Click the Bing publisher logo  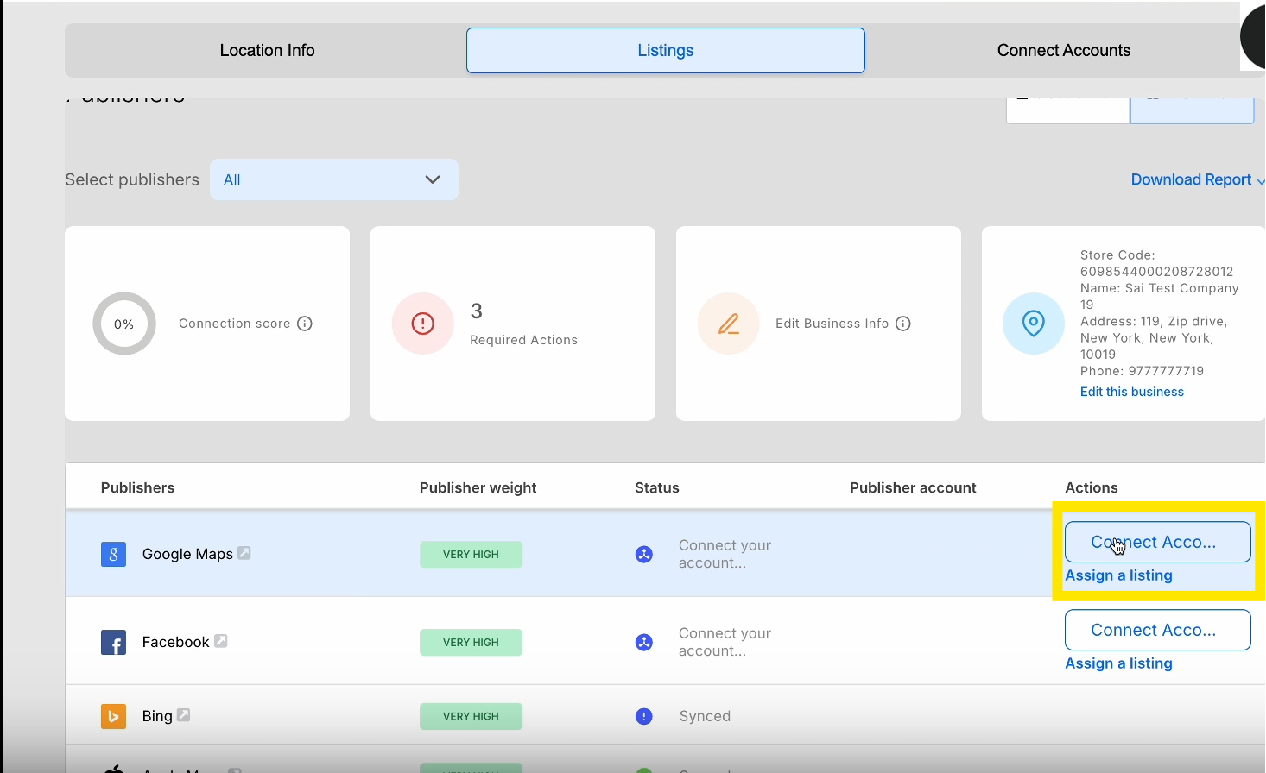pyautogui.click(x=113, y=716)
